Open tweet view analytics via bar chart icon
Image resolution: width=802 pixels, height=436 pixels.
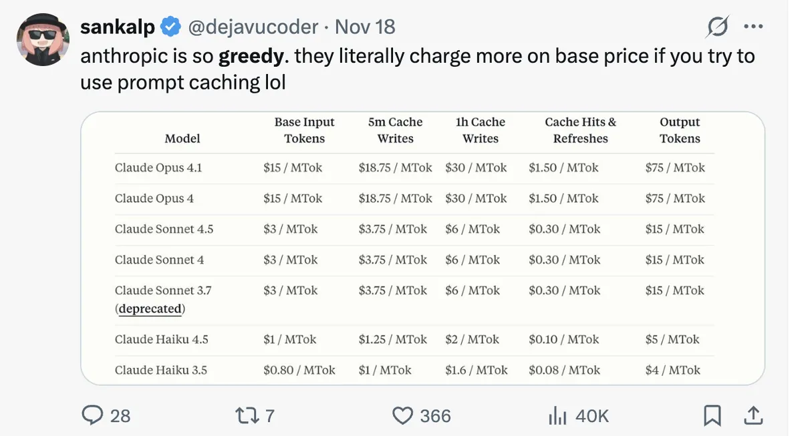tap(557, 415)
